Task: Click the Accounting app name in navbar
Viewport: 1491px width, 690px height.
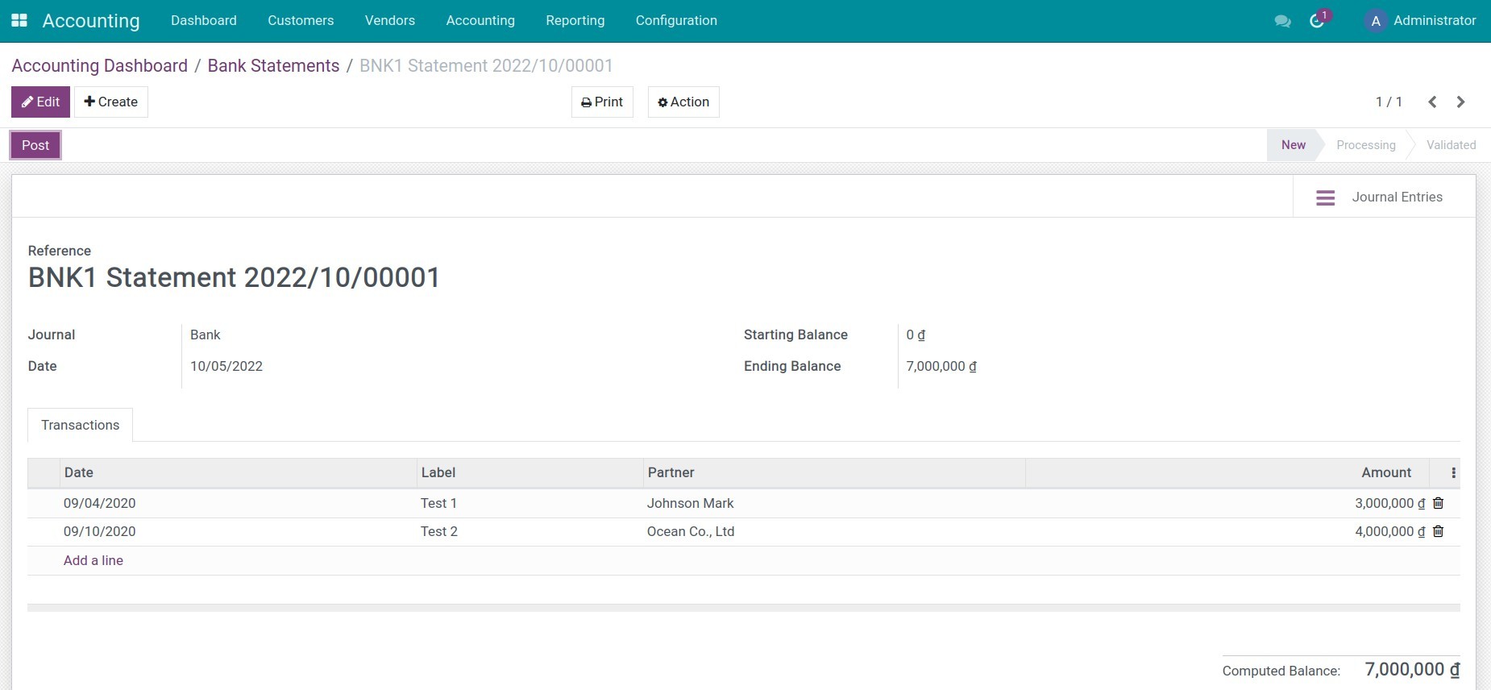Action: click(91, 21)
